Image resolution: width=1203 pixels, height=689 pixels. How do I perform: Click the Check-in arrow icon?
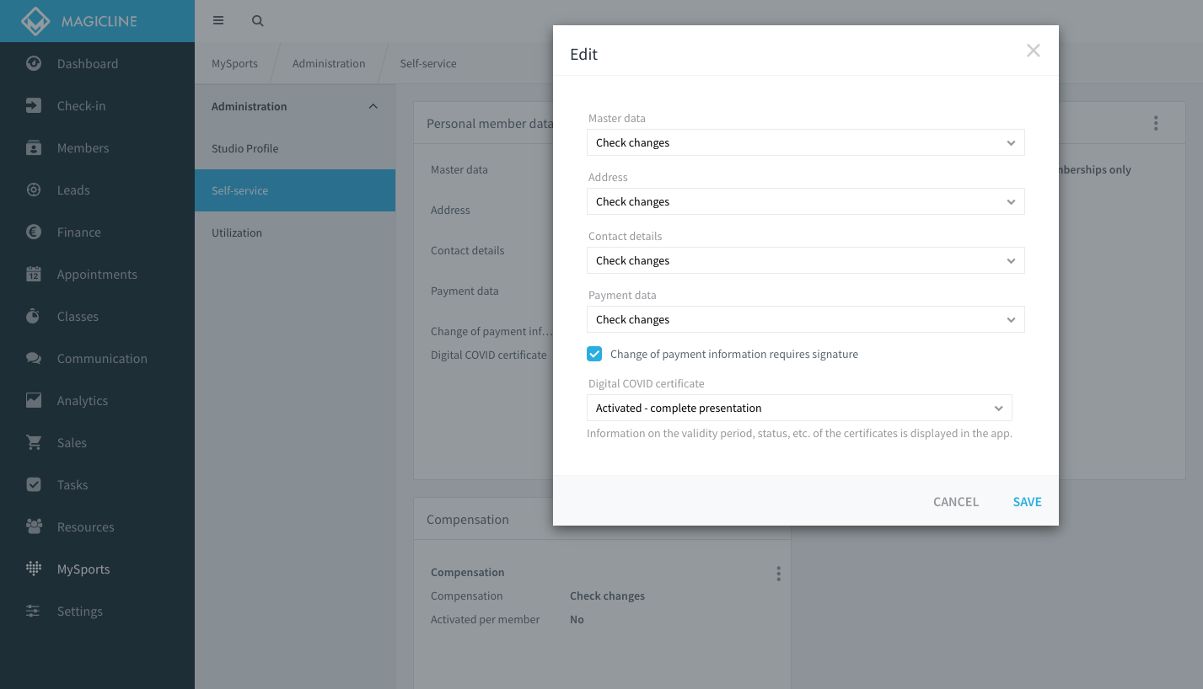pos(34,105)
